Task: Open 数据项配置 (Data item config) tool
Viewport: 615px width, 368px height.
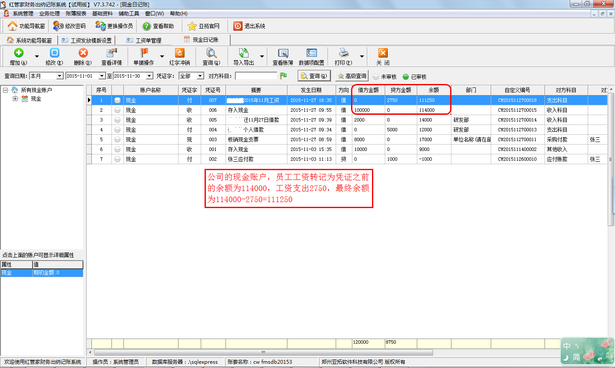Action: [x=311, y=53]
